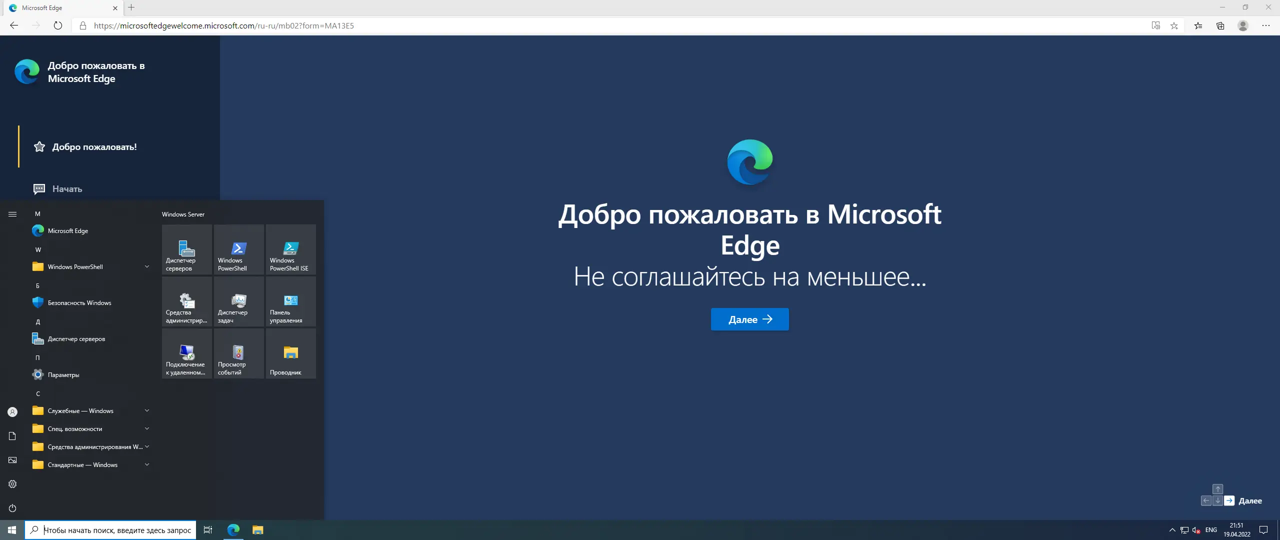Collapse the Windows PowerShell folder chevron

pos(147,266)
